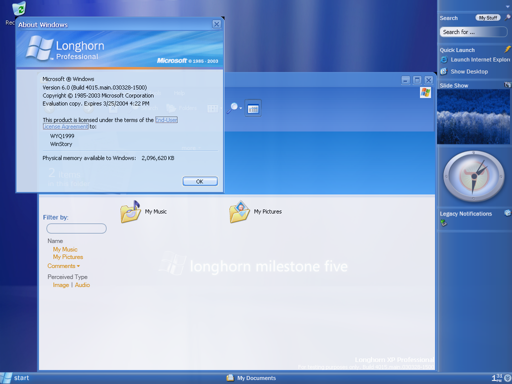Click the Slide Show camera icon
The image size is (512, 384).
pos(507,85)
